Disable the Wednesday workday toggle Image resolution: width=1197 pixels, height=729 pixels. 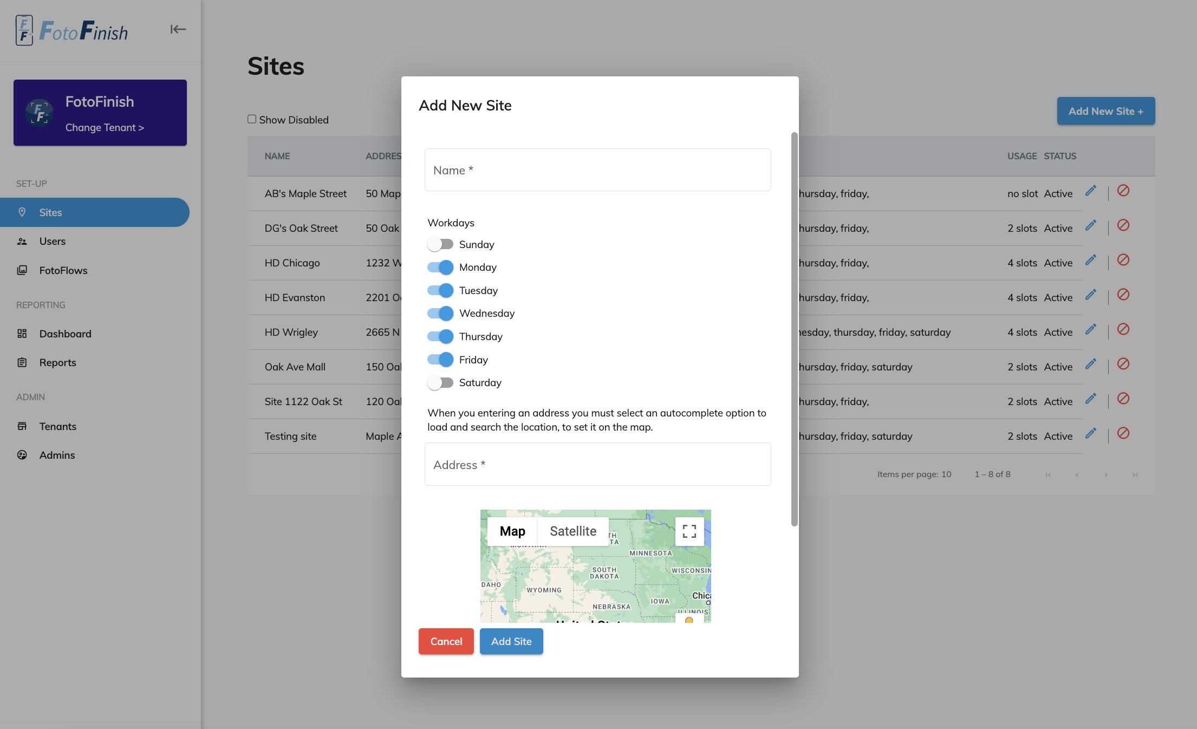pyautogui.click(x=440, y=314)
